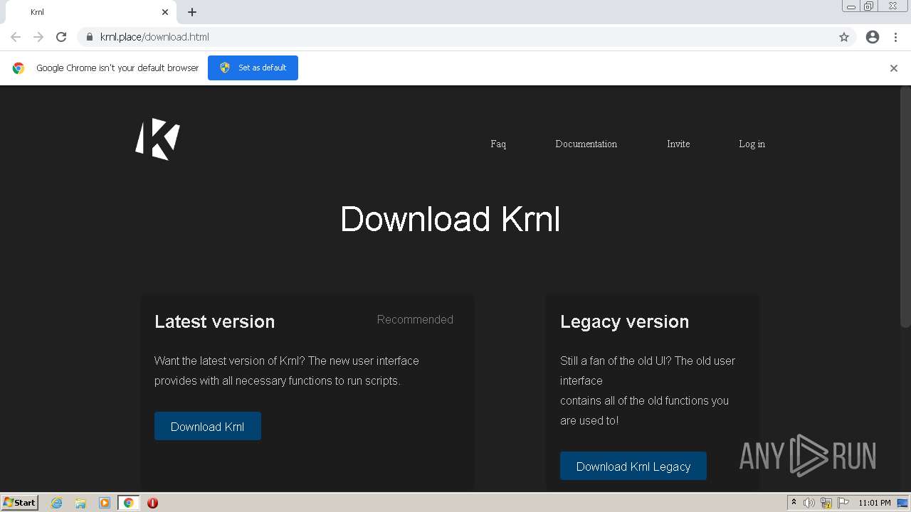Go forward in browser history
The height and width of the screenshot is (512, 911).
[x=38, y=37]
